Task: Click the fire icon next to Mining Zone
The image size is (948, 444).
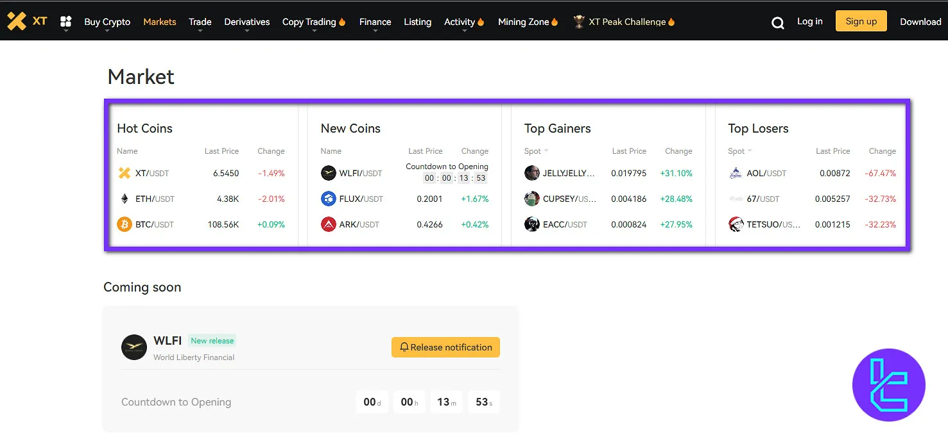Action: point(555,22)
